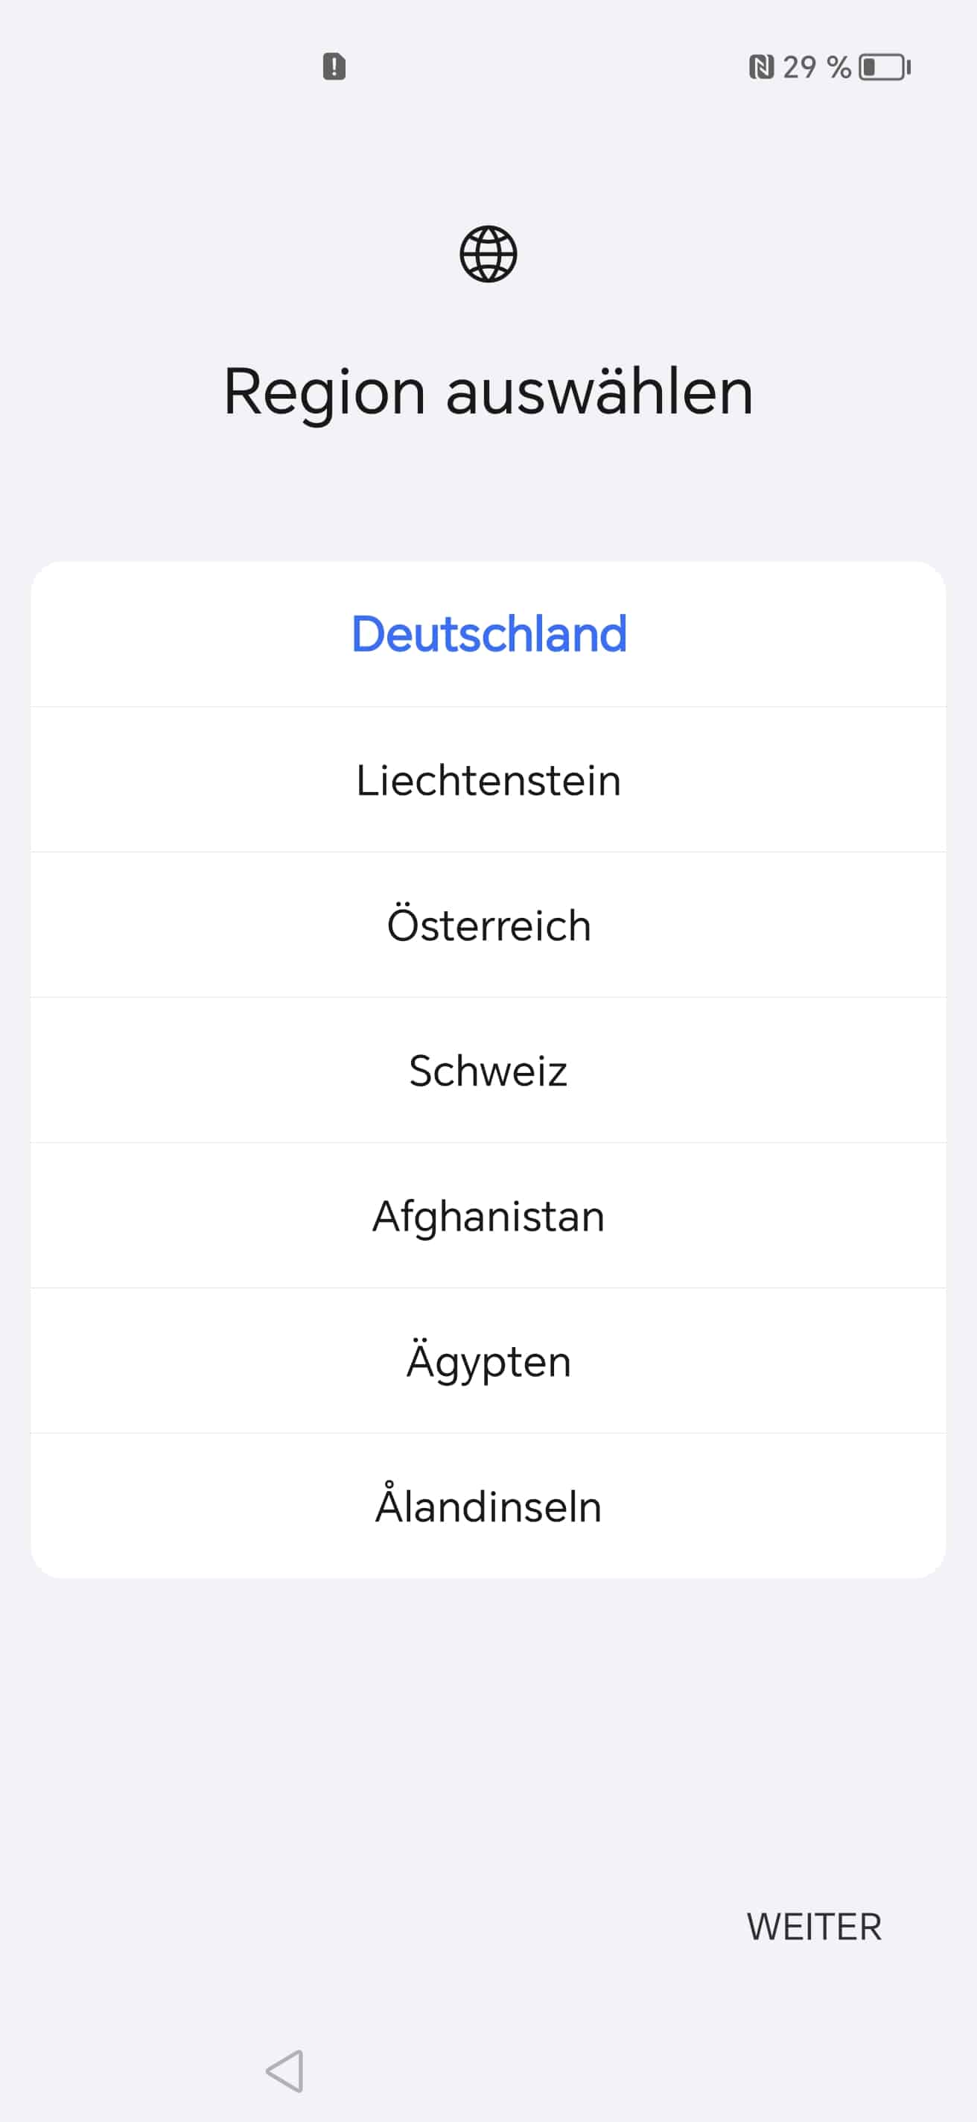
Task: Select Schweiz as your region
Action: click(x=488, y=1071)
